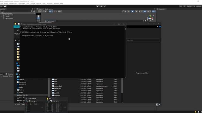Viewport: 202px width, 113px height.
Task: Click the Scene orientation gizmo
Action: click(150, 18)
